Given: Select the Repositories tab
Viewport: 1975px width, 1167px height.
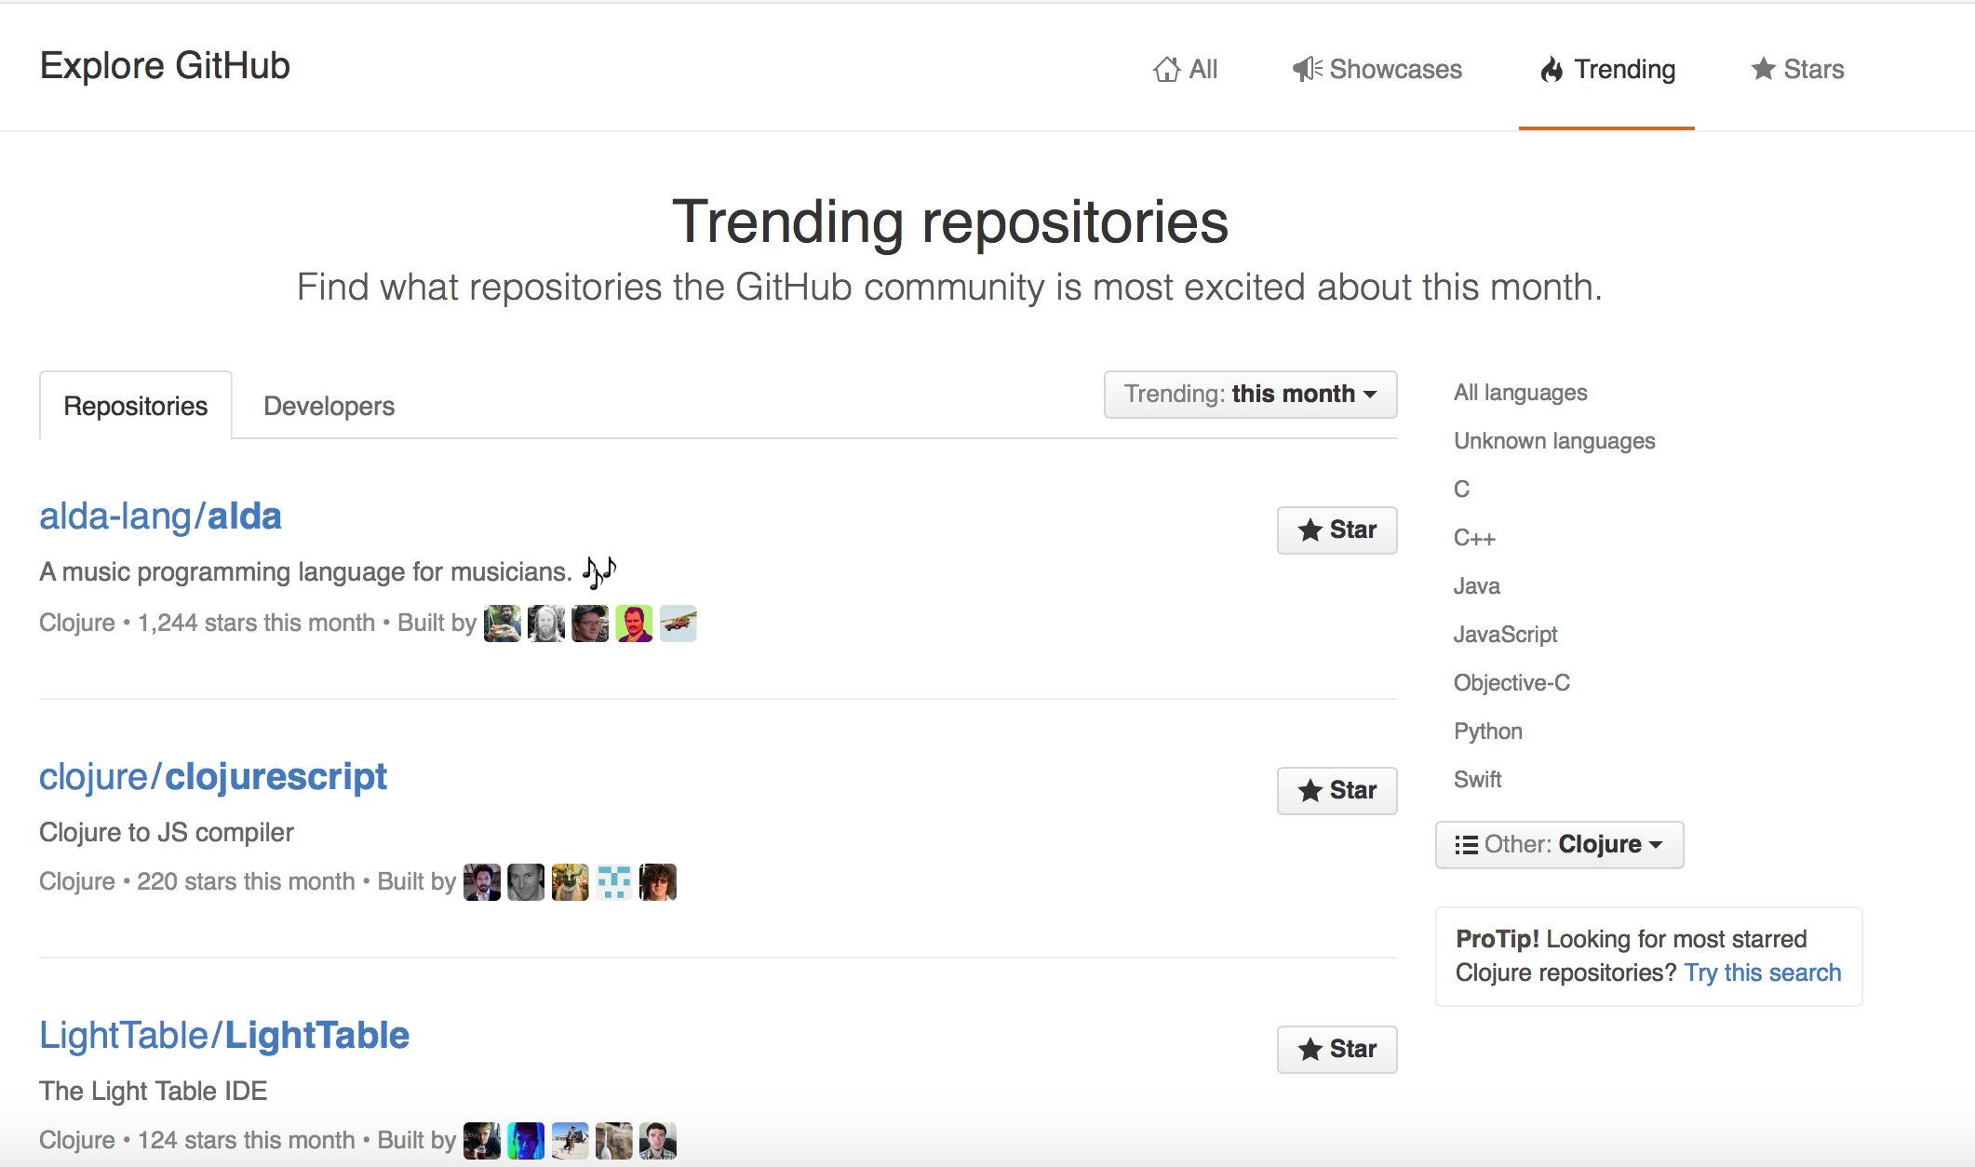Looking at the screenshot, I should 136,407.
